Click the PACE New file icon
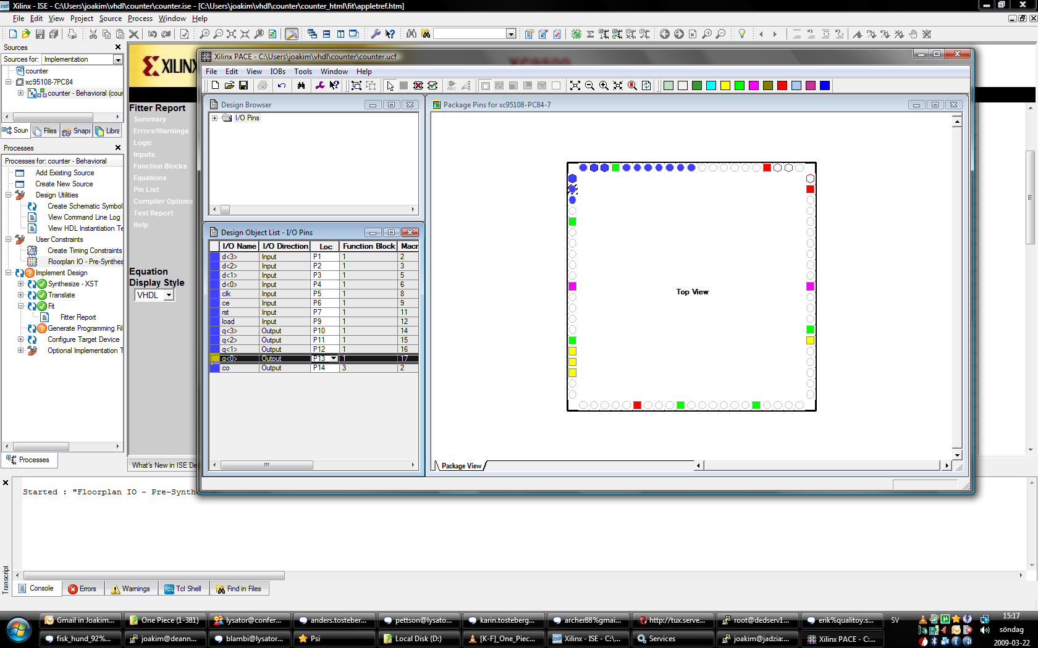The width and height of the screenshot is (1038, 648). 215,86
